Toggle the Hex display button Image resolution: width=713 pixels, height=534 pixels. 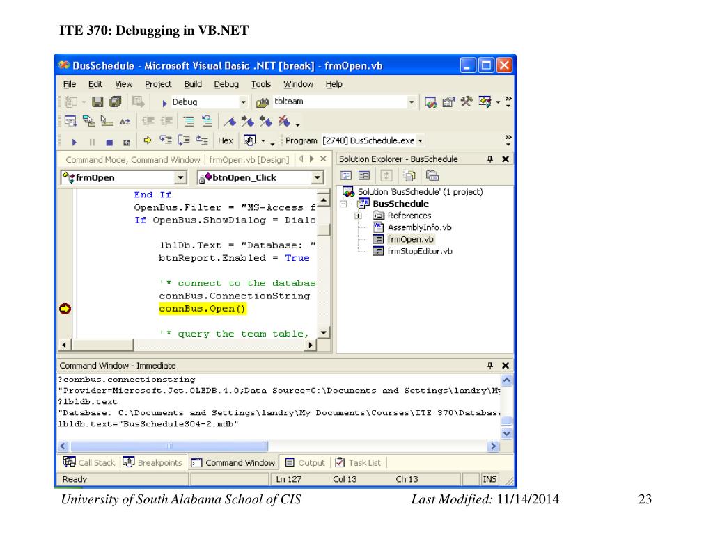pos(225,140)
